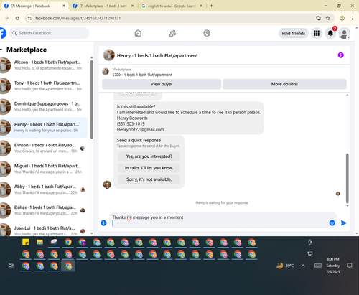This screenshot has width=359, height=295.
Task: Click the View buyer button
Action: [x=162, y=84]
